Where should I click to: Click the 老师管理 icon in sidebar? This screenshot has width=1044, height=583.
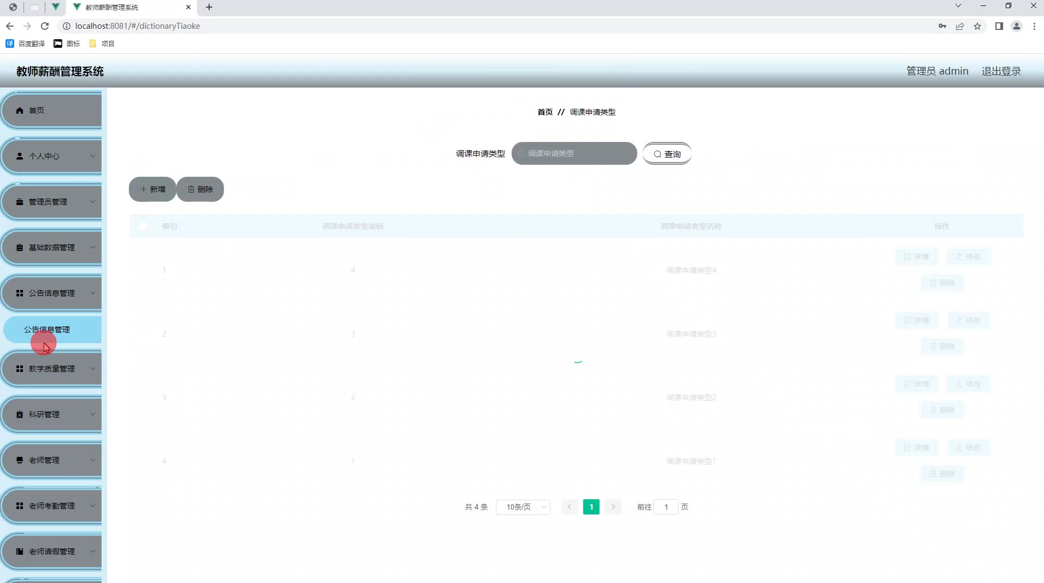[20, 460]
